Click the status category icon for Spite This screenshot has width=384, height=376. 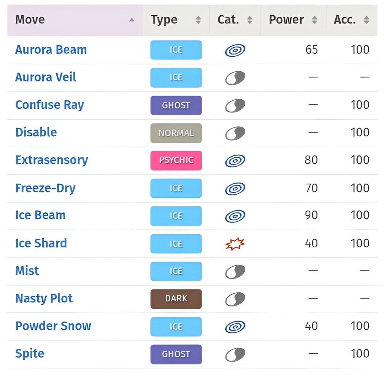pyautogui.click(x=235, y=355)
